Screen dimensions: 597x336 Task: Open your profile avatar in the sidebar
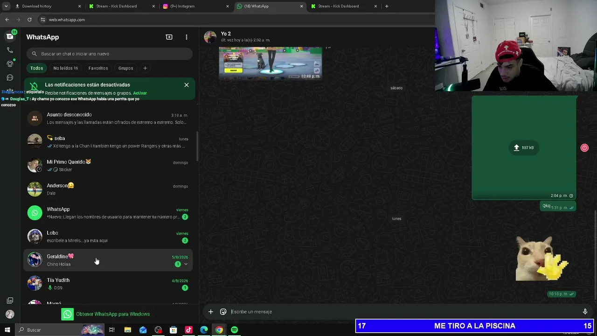click(10, 315)
